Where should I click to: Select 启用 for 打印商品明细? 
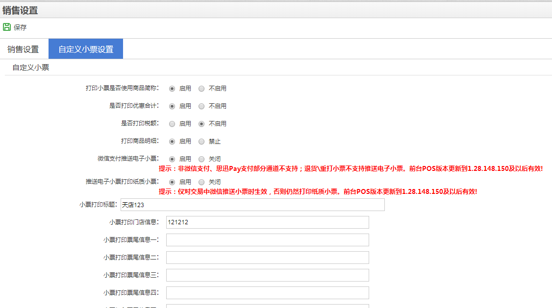point(172,142)
